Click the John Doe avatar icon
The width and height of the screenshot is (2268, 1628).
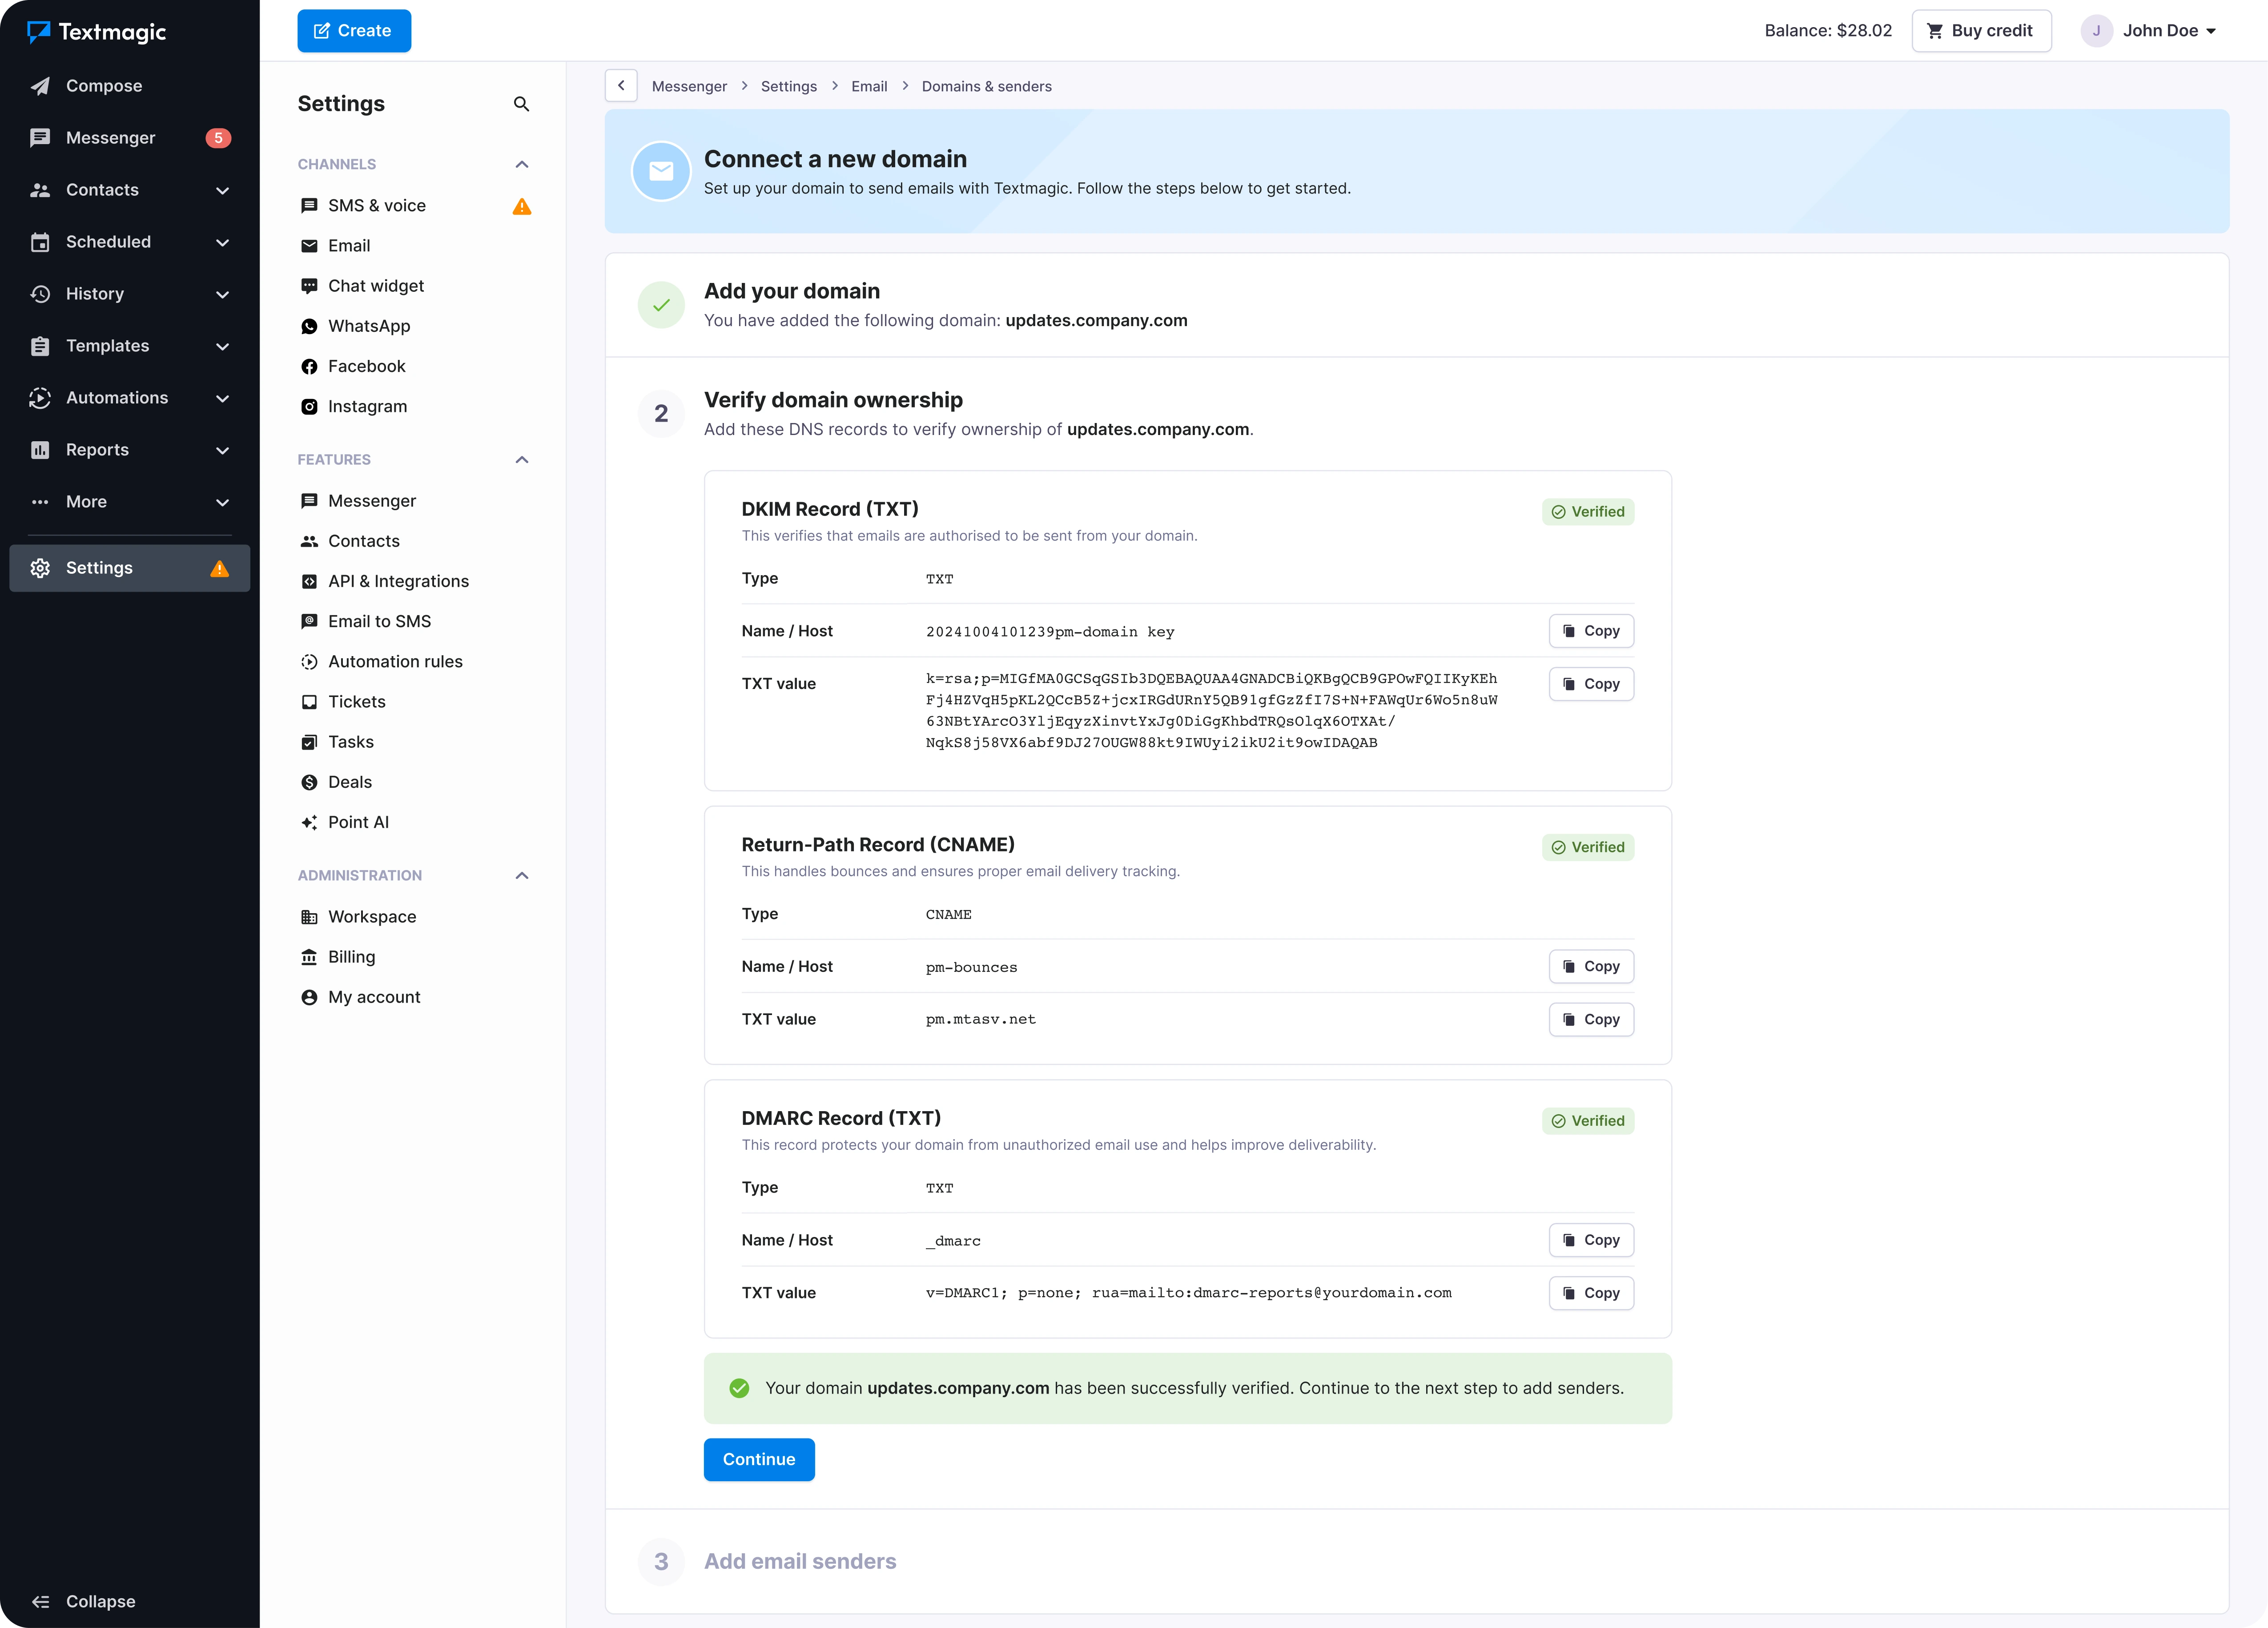pos(2096,31)
